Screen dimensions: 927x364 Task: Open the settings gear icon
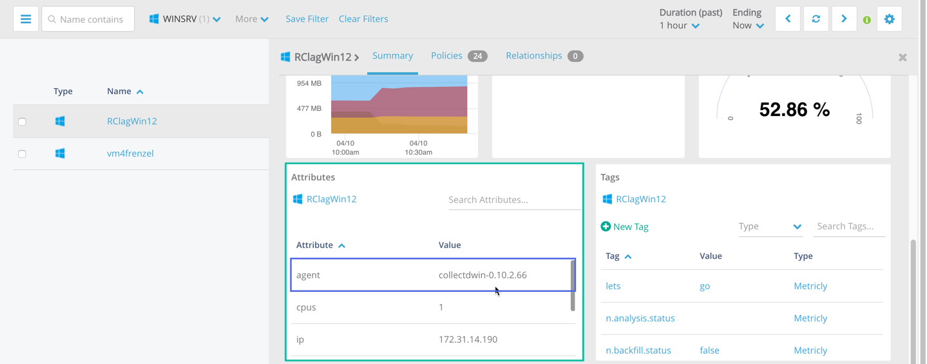890,19
